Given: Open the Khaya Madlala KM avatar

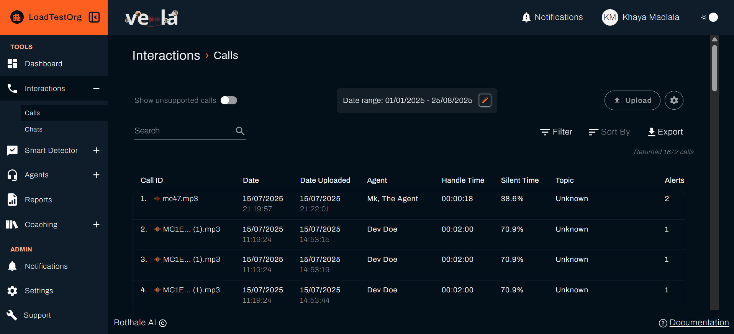Looking at the screenshot, I should point(609,17).
